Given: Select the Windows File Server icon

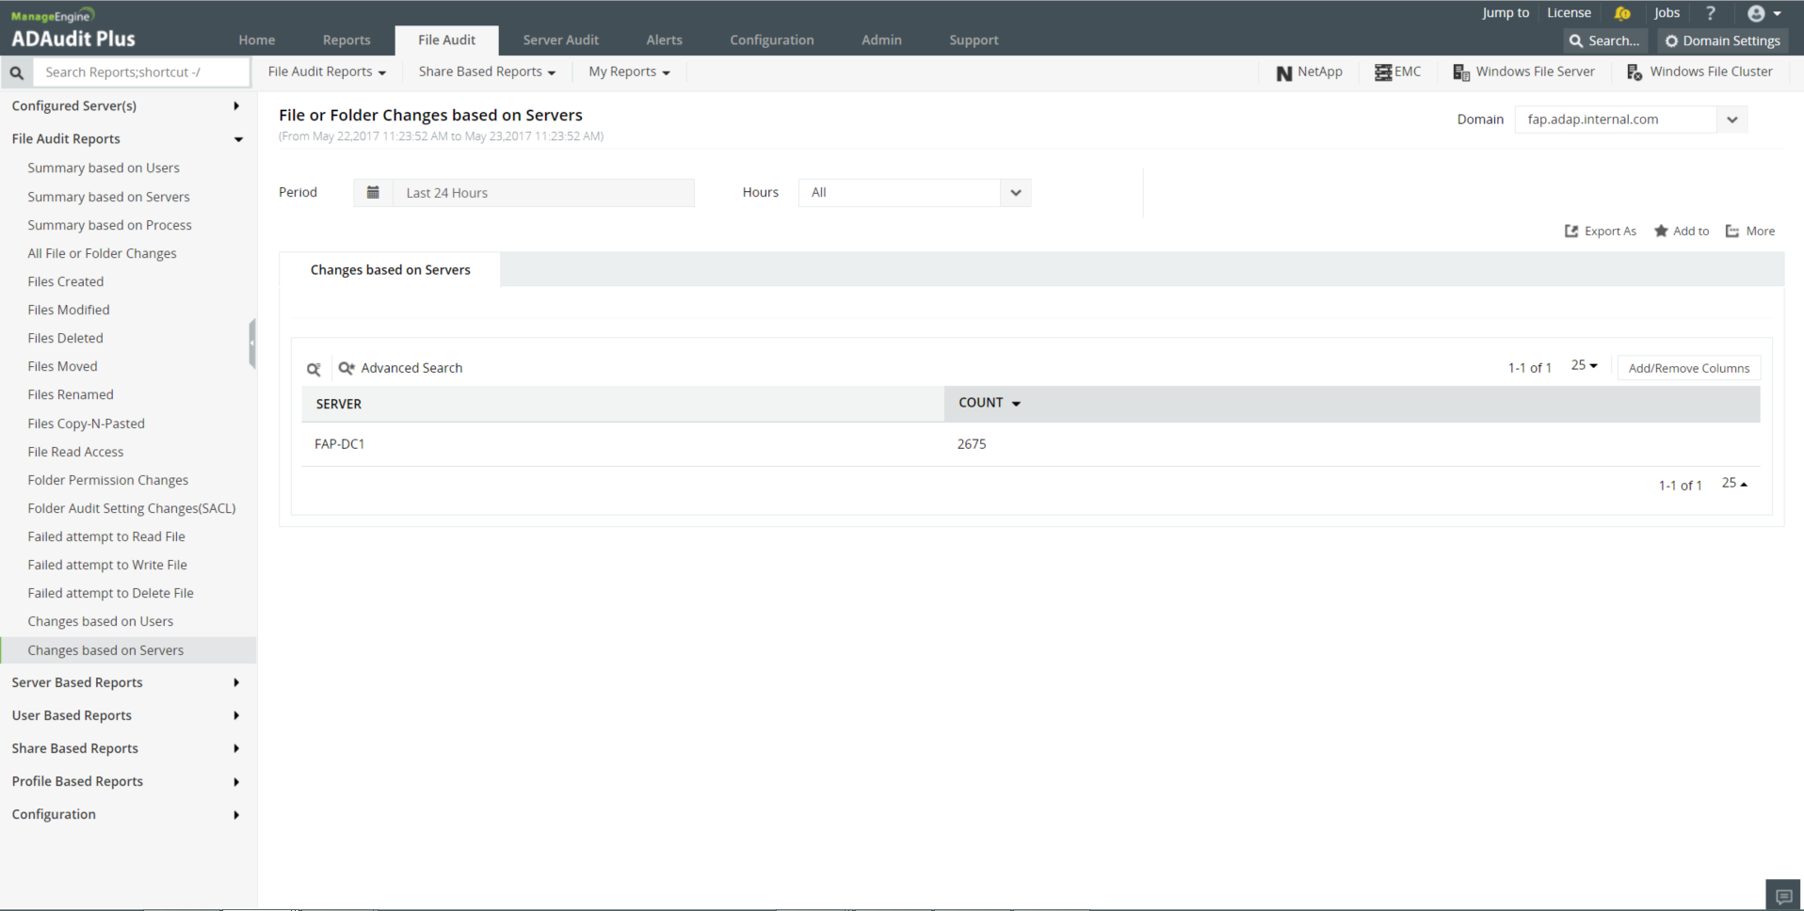Looking at the screenshot, I should coord(1460,72).
